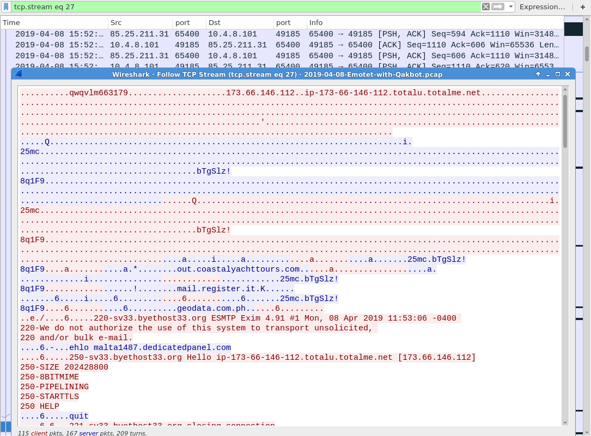Apply the display filter with arrow button
This screenshot has height=436, width=591.
498,7
